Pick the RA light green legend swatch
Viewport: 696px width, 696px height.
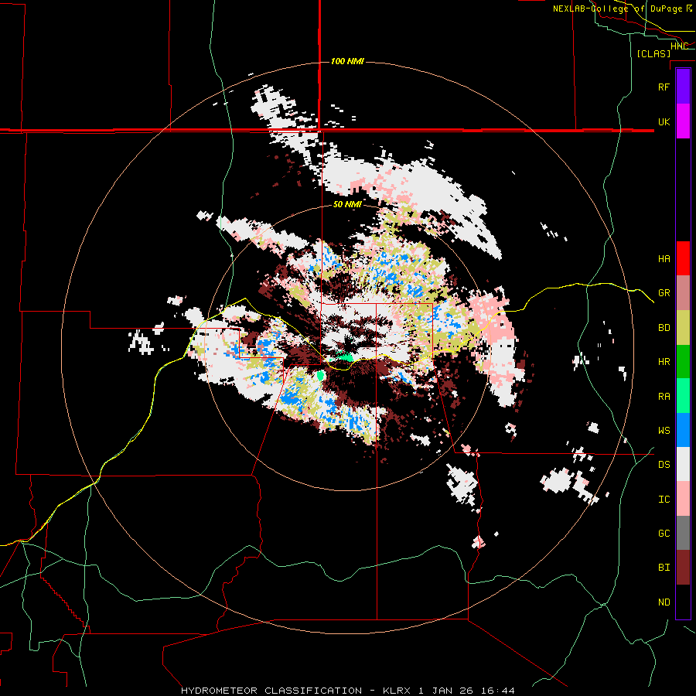point(683,396)
